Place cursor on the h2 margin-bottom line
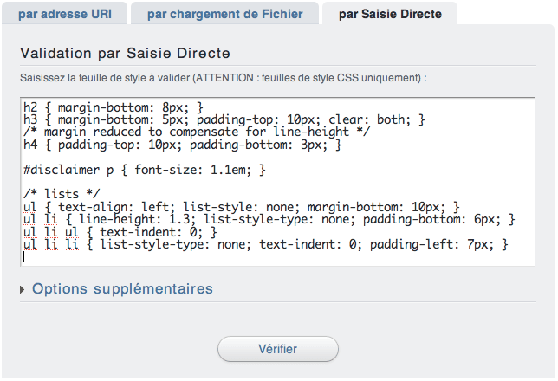The height and width of the screenshot is (381, 558). click(x=114, y=107)
